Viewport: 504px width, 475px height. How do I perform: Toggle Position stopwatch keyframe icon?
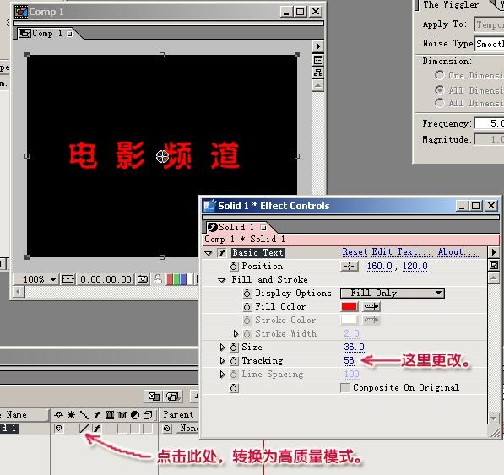tap(234, 267)
